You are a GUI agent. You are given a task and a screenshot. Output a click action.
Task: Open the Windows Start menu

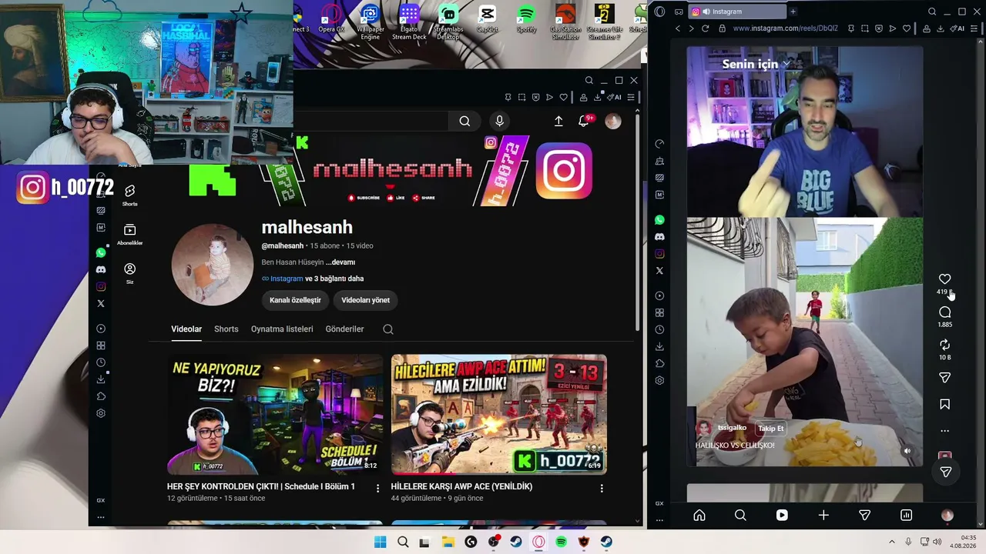point(380,542)
